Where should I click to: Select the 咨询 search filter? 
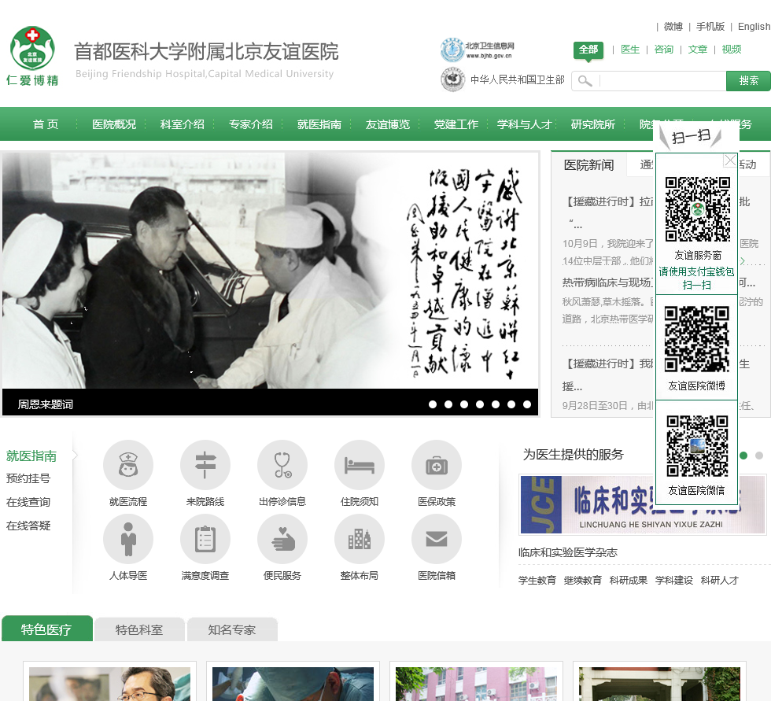(664, 49)
